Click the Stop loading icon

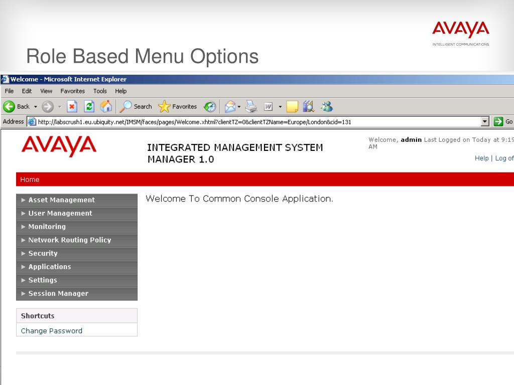pyautogui.click(x=72, y=106)
